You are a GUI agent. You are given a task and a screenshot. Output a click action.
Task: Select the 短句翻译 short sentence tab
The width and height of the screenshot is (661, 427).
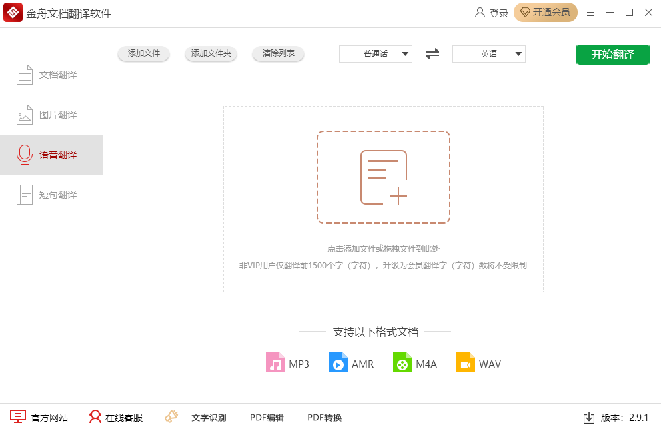(51, 195)
